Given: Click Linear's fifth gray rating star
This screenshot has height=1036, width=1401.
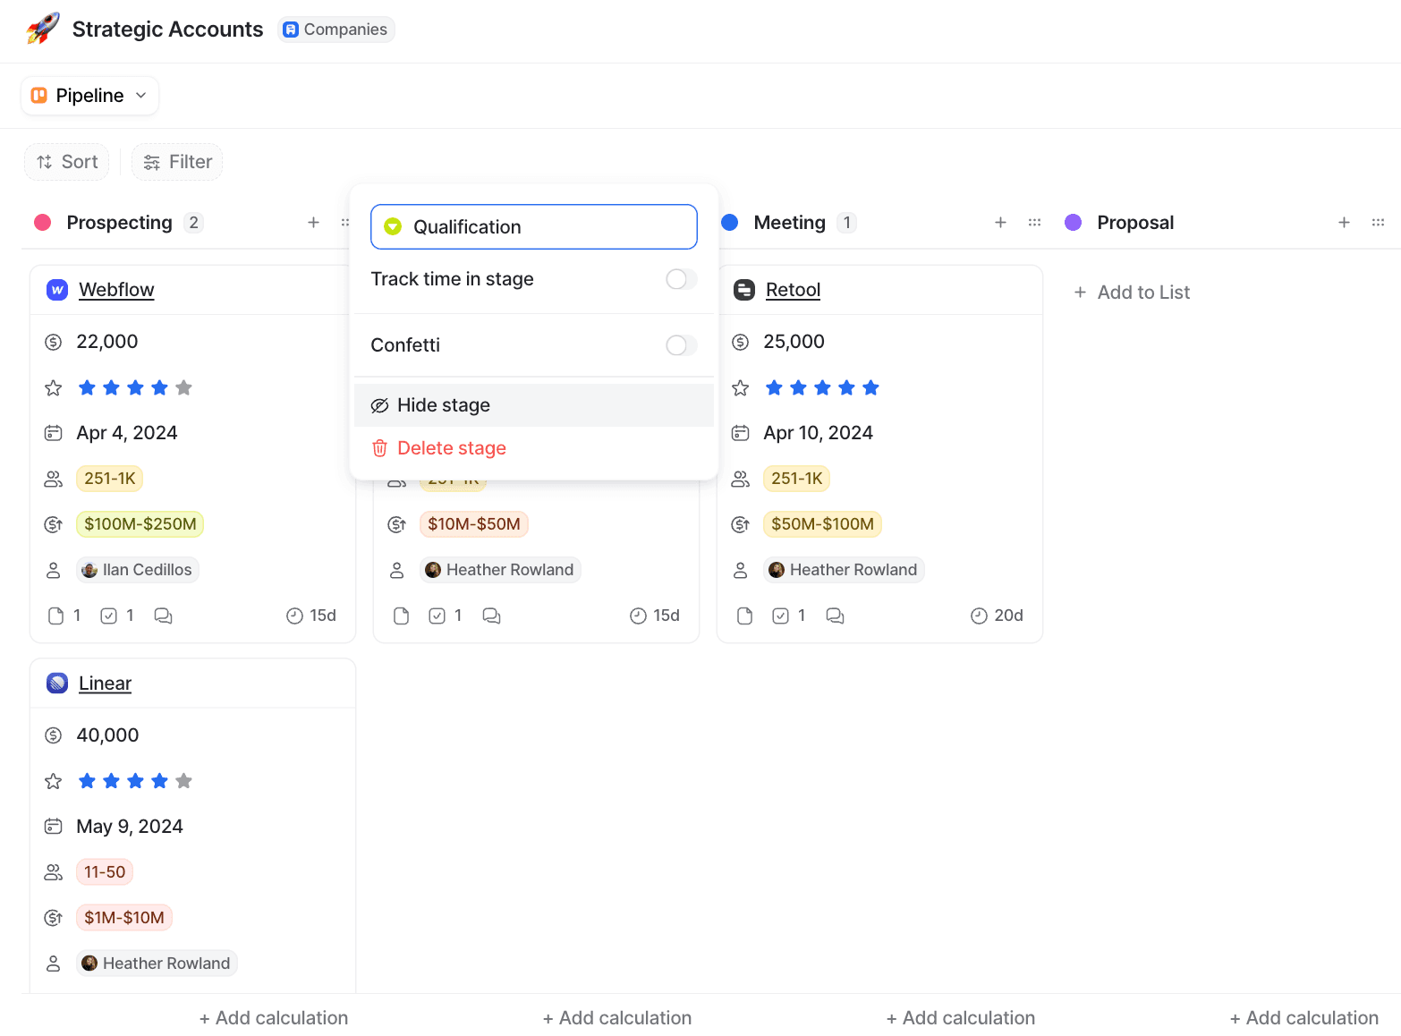Looking at the screenshot, I should tap(184, 781).
